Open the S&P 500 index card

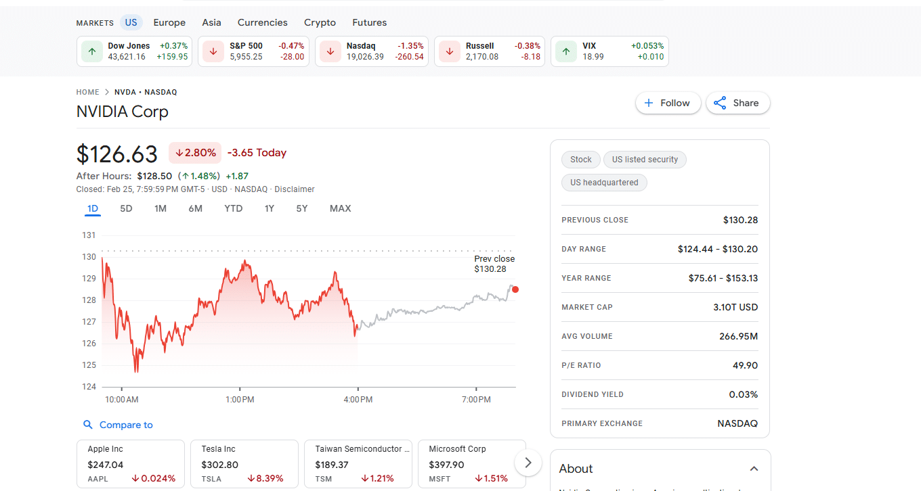pyautogui.click(x=253, y=51)
